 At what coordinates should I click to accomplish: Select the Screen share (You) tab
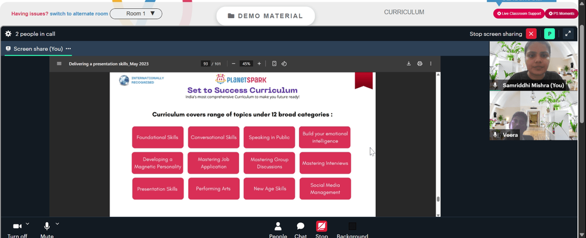(x=38, y=49)
